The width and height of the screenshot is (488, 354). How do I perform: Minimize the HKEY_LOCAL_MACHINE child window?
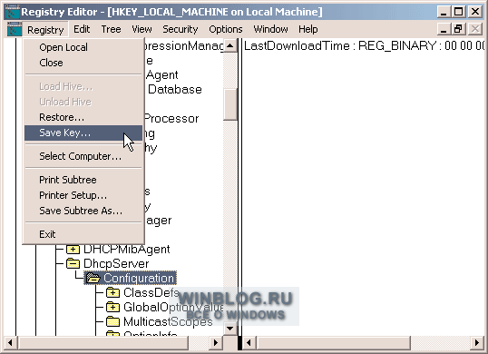pyautogui.click(x=444, y=29)
